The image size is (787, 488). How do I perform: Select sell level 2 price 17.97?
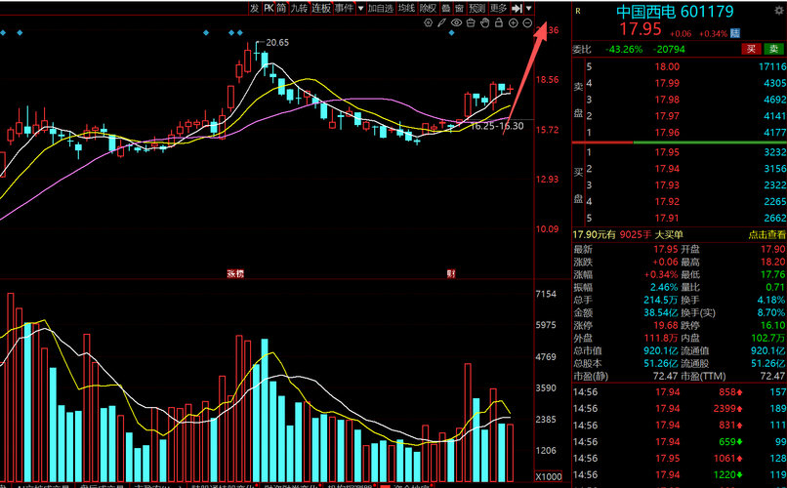(667, 116)
